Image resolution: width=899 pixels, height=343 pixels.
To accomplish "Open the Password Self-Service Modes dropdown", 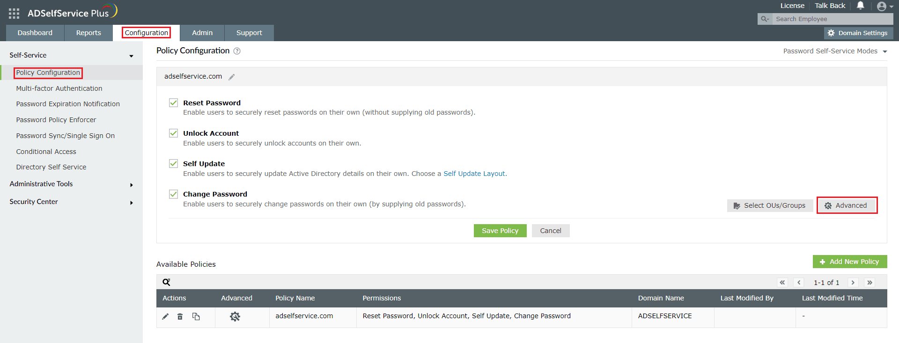I will (835, 51).
